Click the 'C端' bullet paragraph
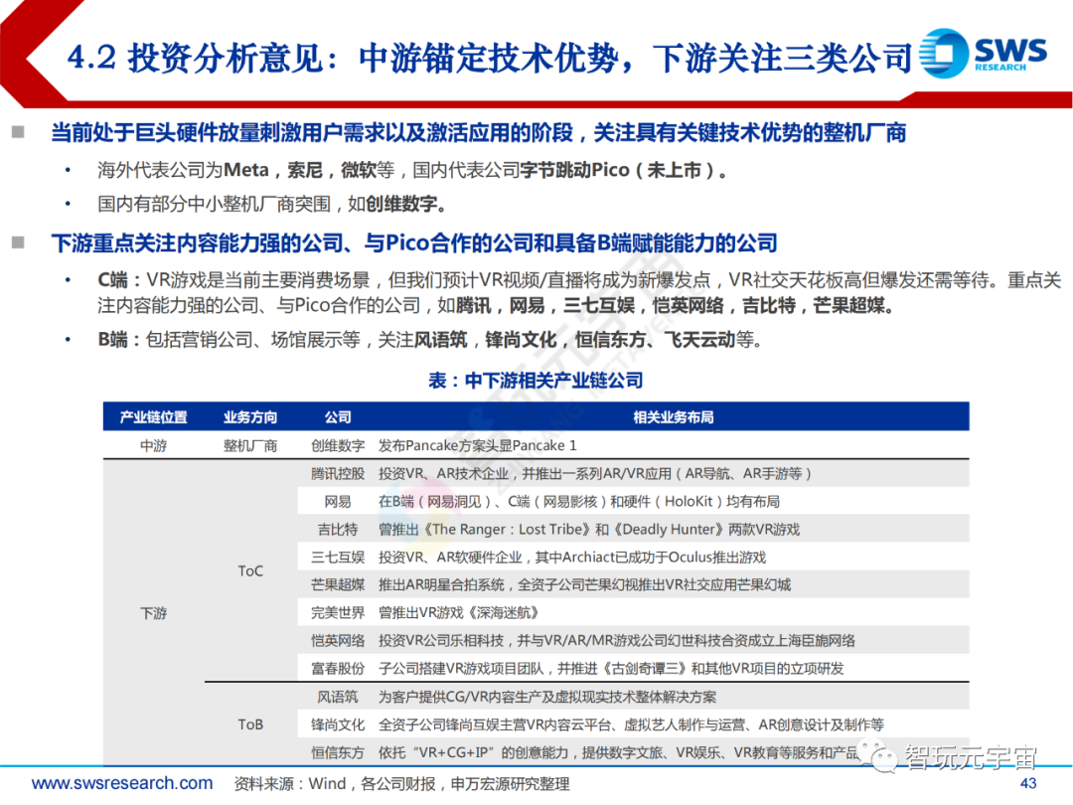 coord(579,292)
